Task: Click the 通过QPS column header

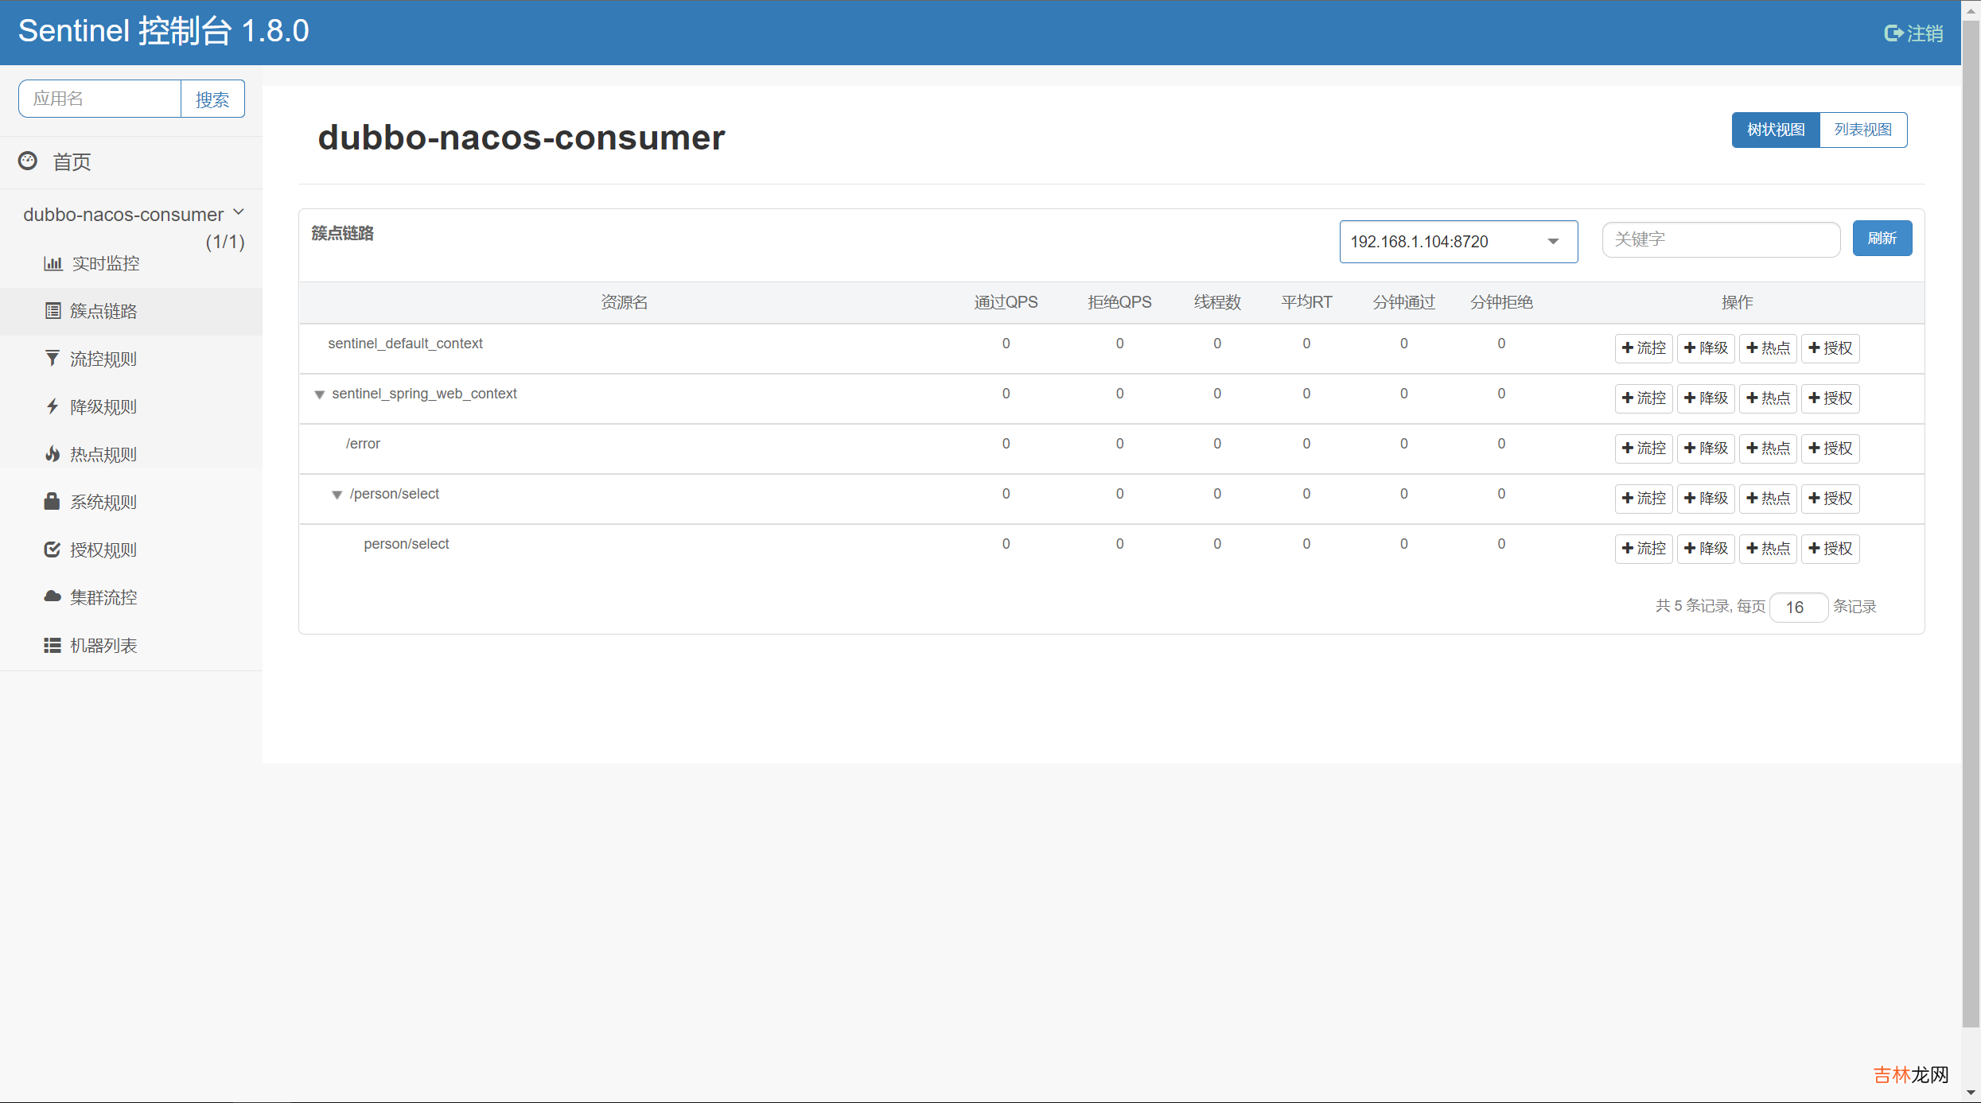Action: 1006,302
